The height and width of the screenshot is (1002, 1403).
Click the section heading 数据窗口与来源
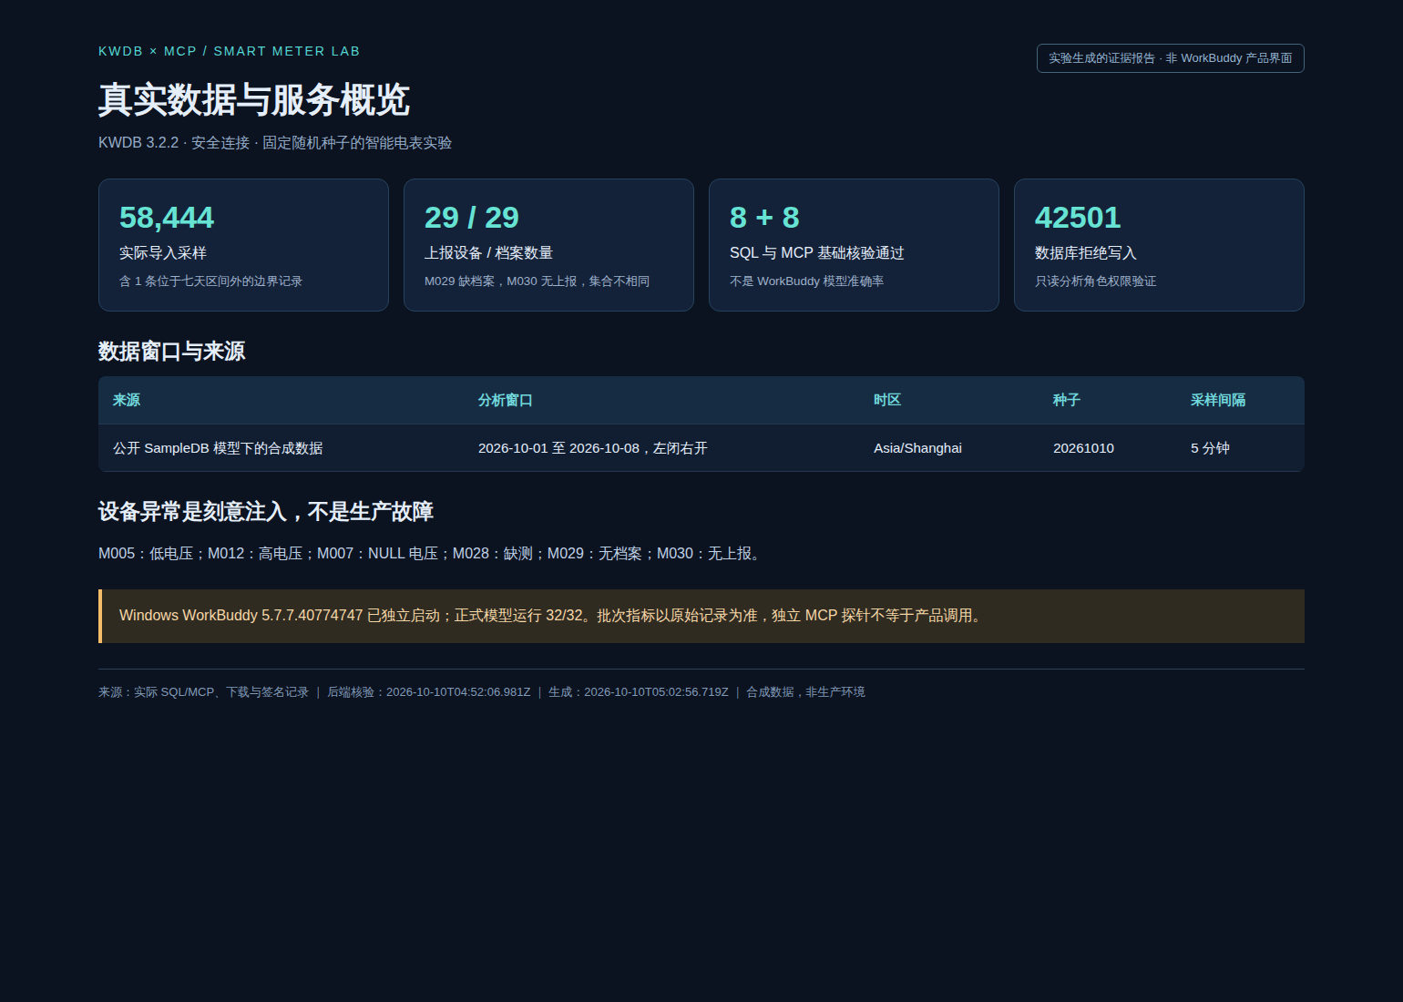click(x=171, y=352)
